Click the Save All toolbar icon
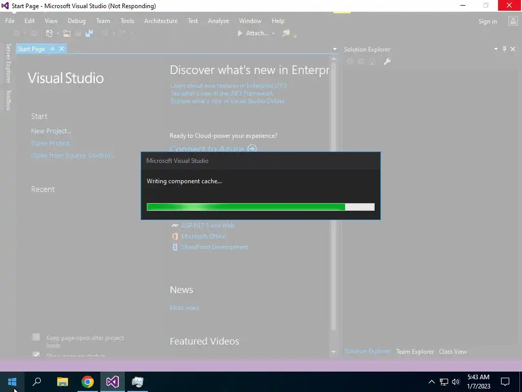The height and width of the screenshot is (392, 522). pyautogui.click(x=89, y=33)
